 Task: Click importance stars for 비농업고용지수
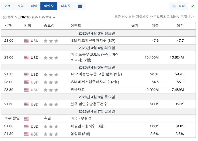coord(51,126)
